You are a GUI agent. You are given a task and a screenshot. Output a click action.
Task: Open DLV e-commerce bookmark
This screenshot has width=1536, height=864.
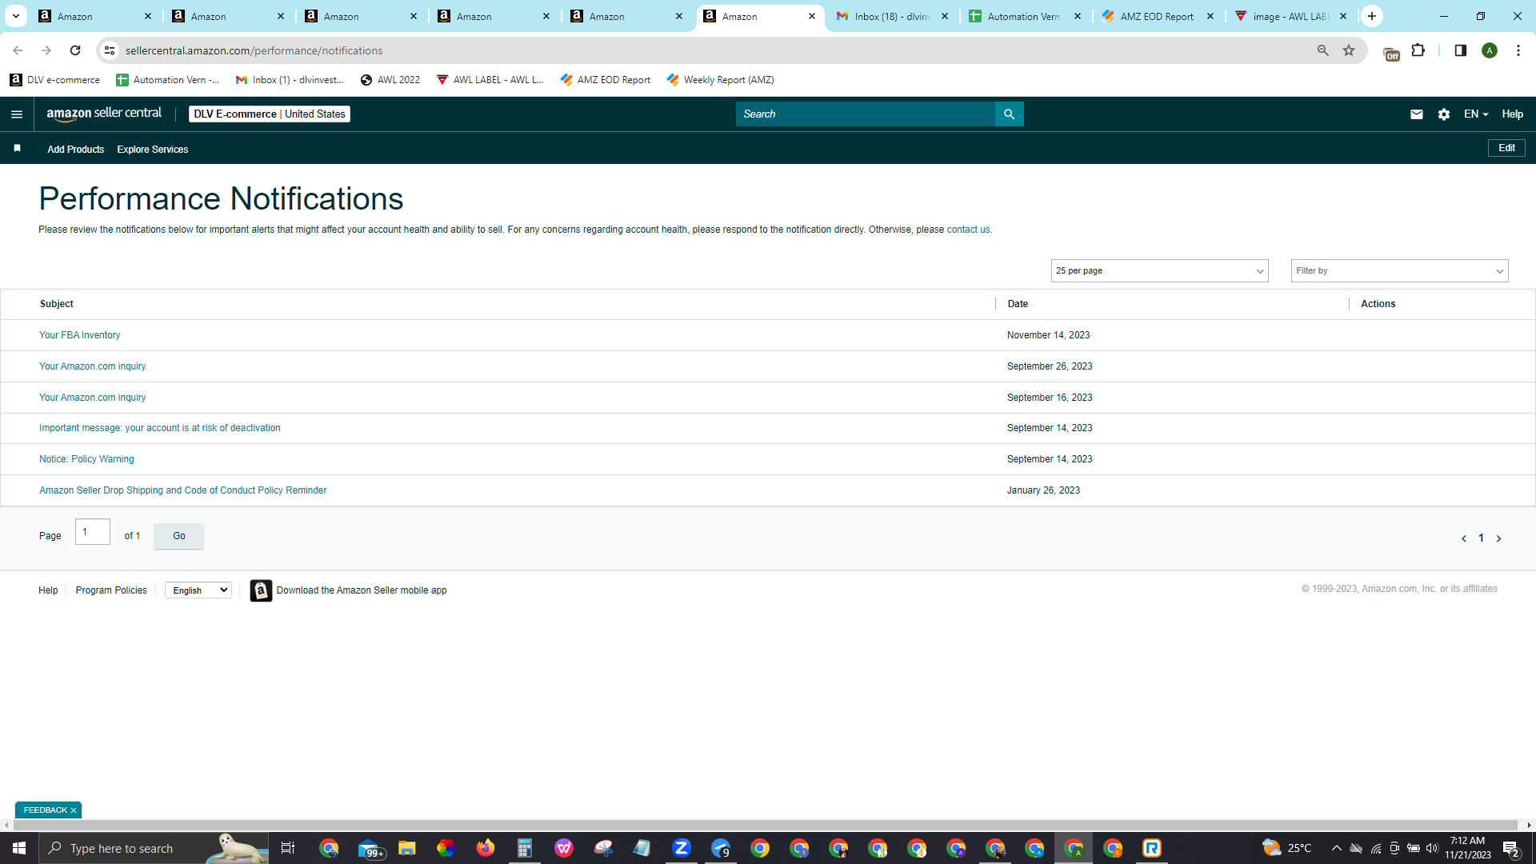[x=54, y=80]
